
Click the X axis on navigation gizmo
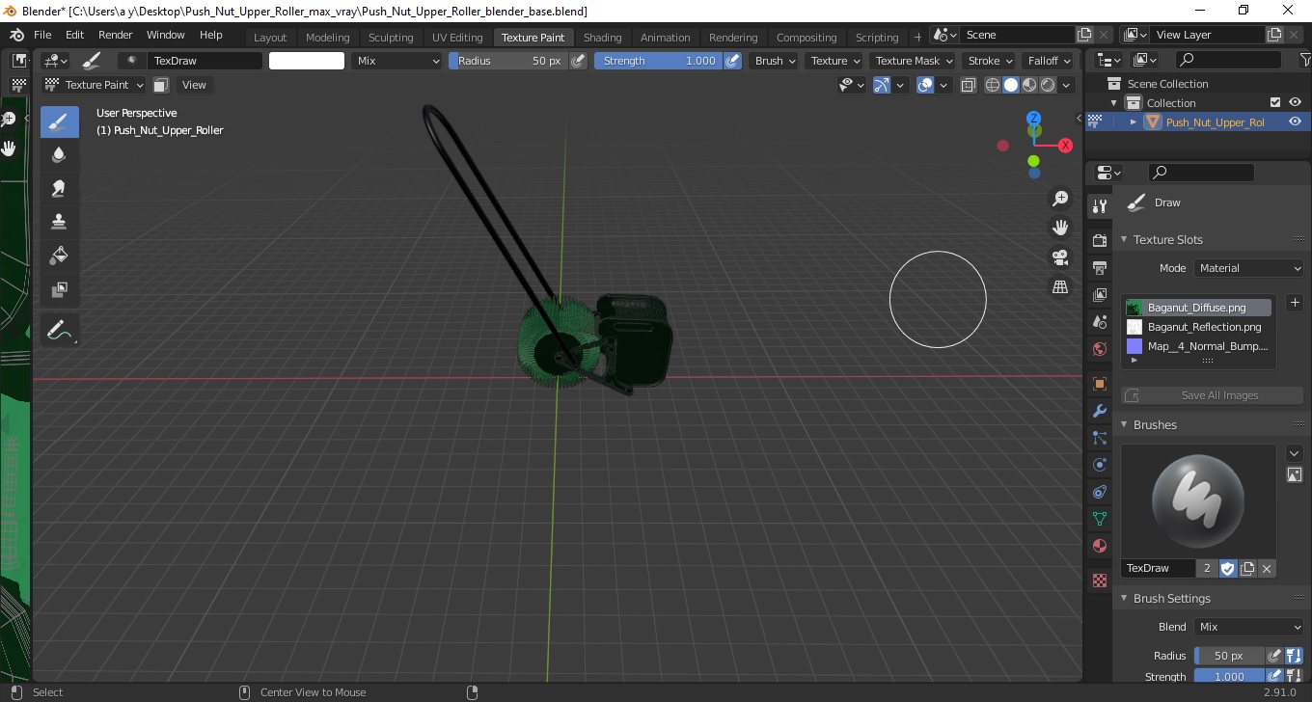(1065, 146)
